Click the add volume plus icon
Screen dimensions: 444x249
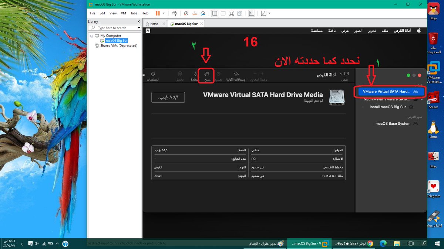click(262, 74)
